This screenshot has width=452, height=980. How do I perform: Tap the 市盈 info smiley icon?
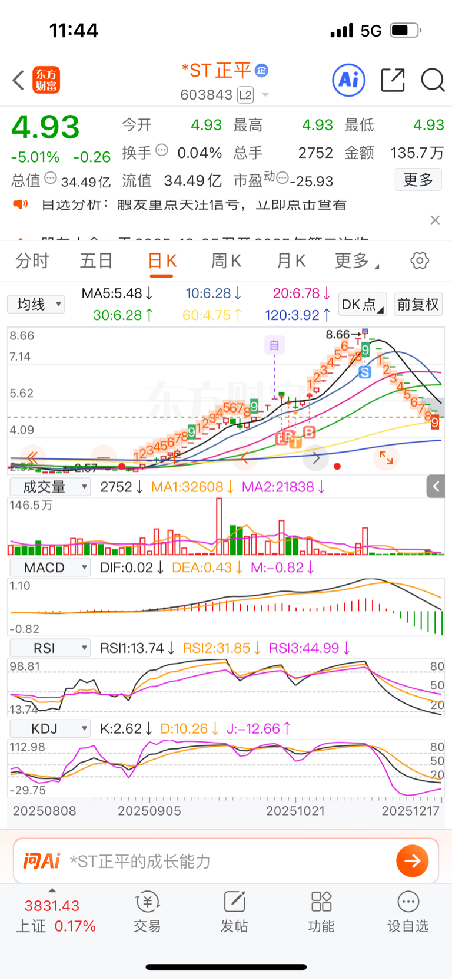point(282,177)
